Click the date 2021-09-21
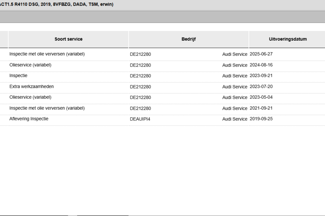 (x=261, y=108)
